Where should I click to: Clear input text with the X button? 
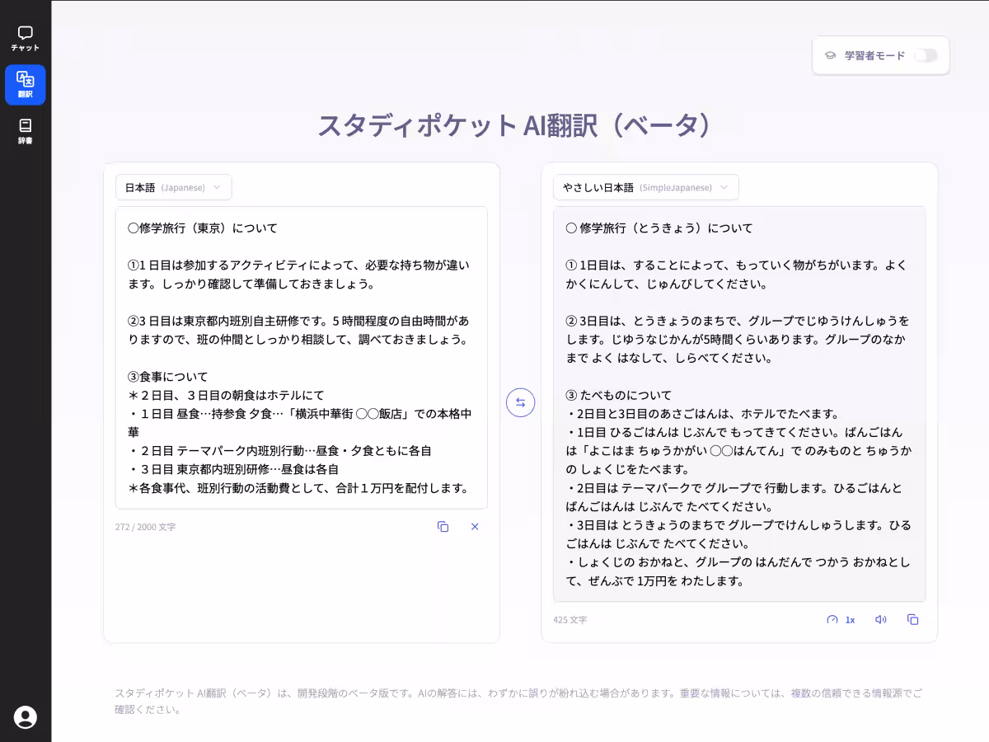click(475, 526)
